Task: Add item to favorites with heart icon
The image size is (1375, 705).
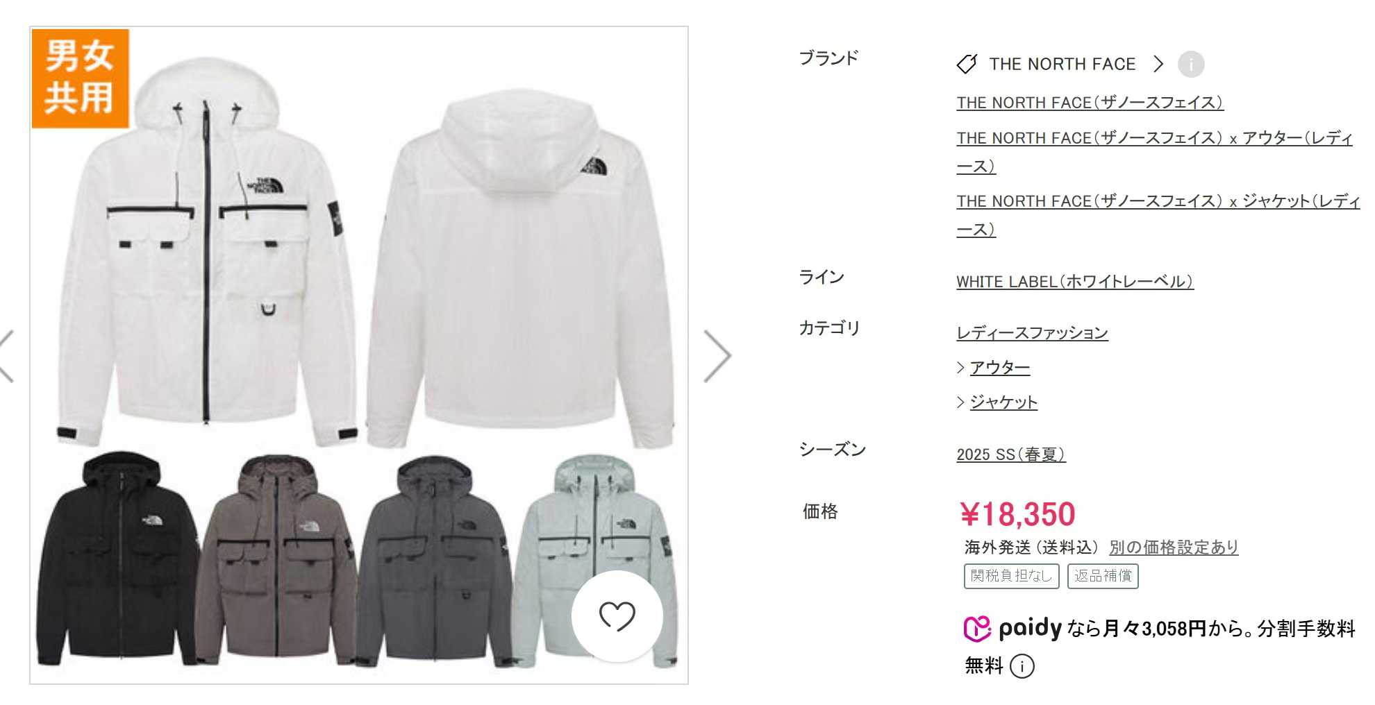Action: (x=617, y=615)
